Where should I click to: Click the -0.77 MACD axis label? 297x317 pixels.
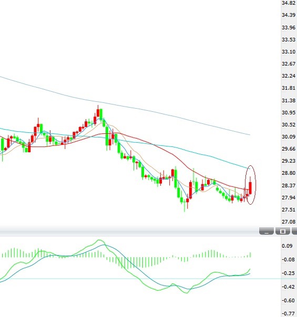[x=288, y=314]
